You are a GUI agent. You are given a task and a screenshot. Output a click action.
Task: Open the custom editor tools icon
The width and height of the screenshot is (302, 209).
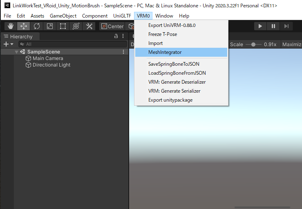pyautogui.click(x=89, y=26)
